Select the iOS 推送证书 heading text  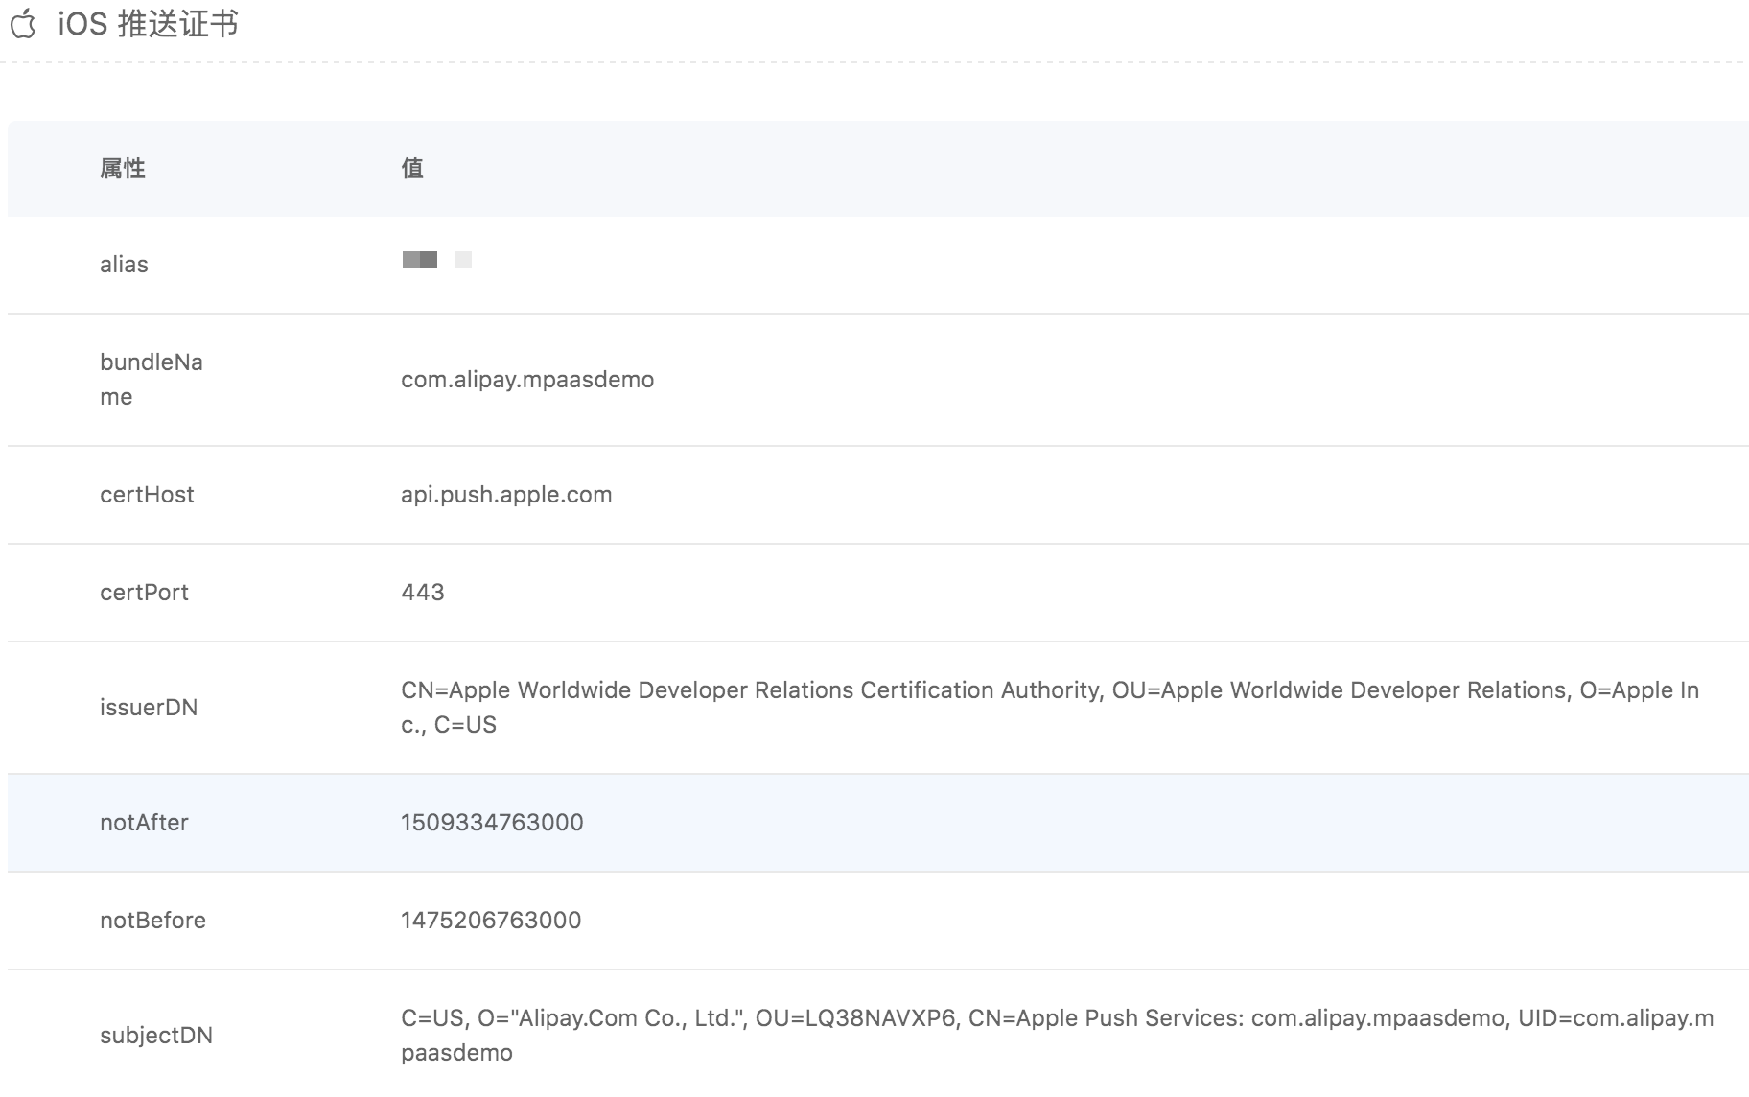point(148,23)
